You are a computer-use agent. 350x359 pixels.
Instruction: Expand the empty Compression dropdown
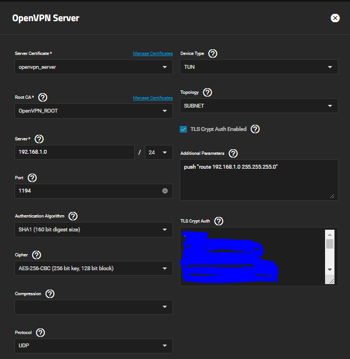click(x=94, y=307)
